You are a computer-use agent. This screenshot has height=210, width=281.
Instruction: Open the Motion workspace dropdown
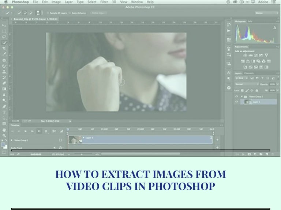tap(266, 13)
